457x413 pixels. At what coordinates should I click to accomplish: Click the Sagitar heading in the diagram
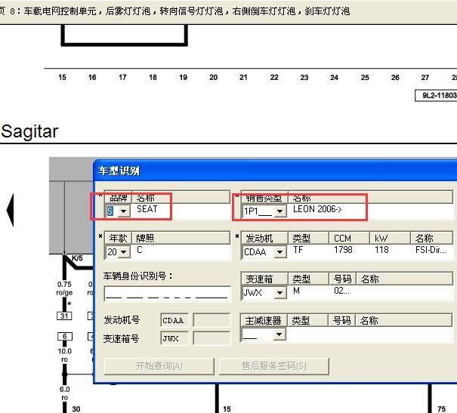pyautogui.click(x=29, y=131)
